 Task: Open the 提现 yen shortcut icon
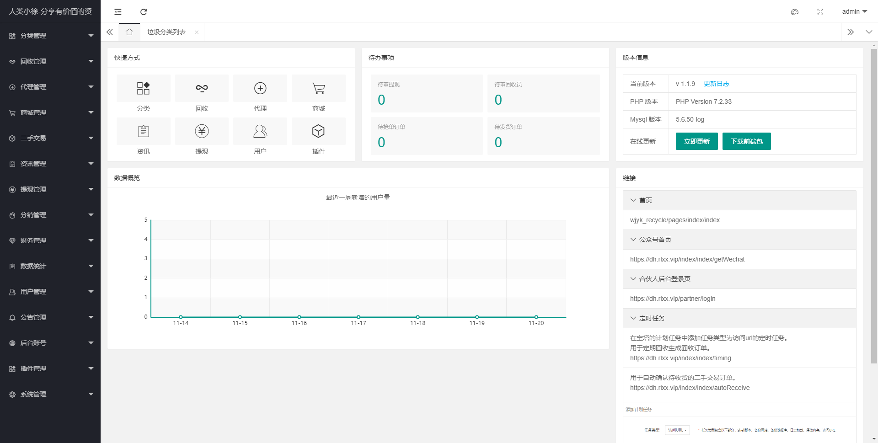(202, 131)
